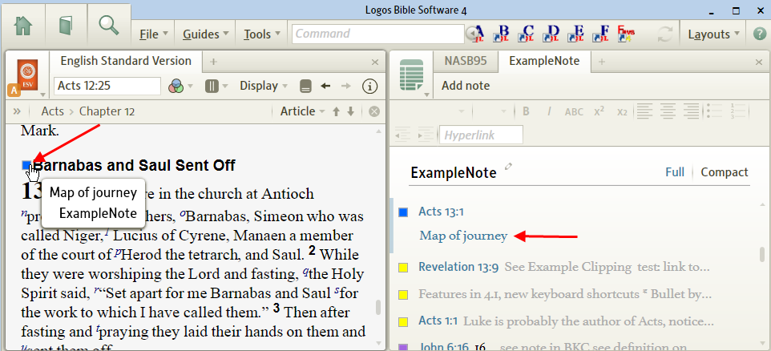Image resolution: width=771 pixels, height=351 pixels.
Task: Click the Add note button
Action: click(x=465, y=86)
